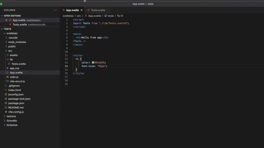Viewport: 264px width, 148px height.
Task: Click the HTML icon beside index.html
Action: pos(6,90)
